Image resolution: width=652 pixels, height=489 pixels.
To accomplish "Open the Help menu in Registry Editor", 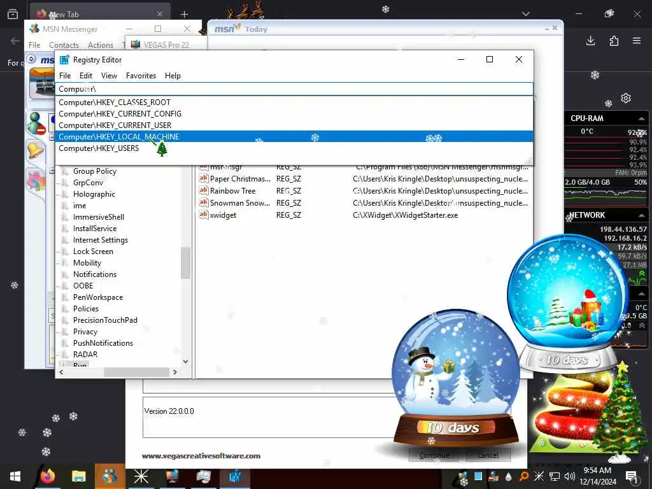I will [173, 76].
